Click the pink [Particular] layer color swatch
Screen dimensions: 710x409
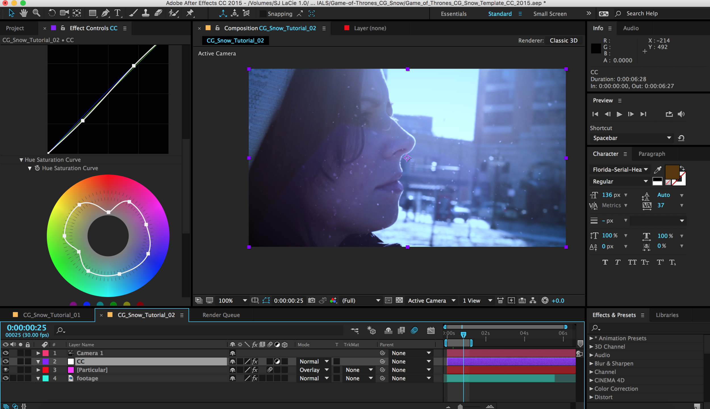pyautogui.click(x=71, y=370)
